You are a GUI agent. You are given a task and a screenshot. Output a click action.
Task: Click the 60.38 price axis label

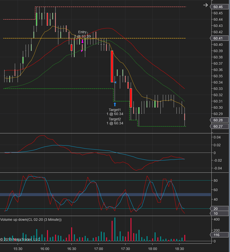click(x=218, y=57)
